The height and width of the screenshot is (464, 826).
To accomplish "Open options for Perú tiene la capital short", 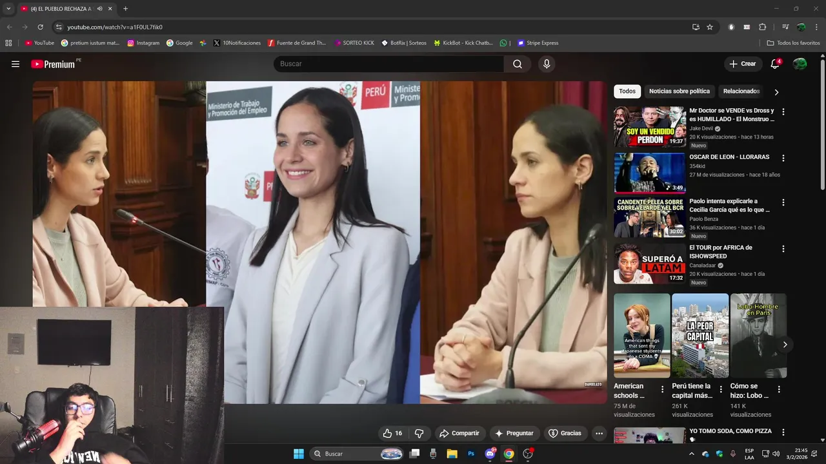I will [721, 389].
